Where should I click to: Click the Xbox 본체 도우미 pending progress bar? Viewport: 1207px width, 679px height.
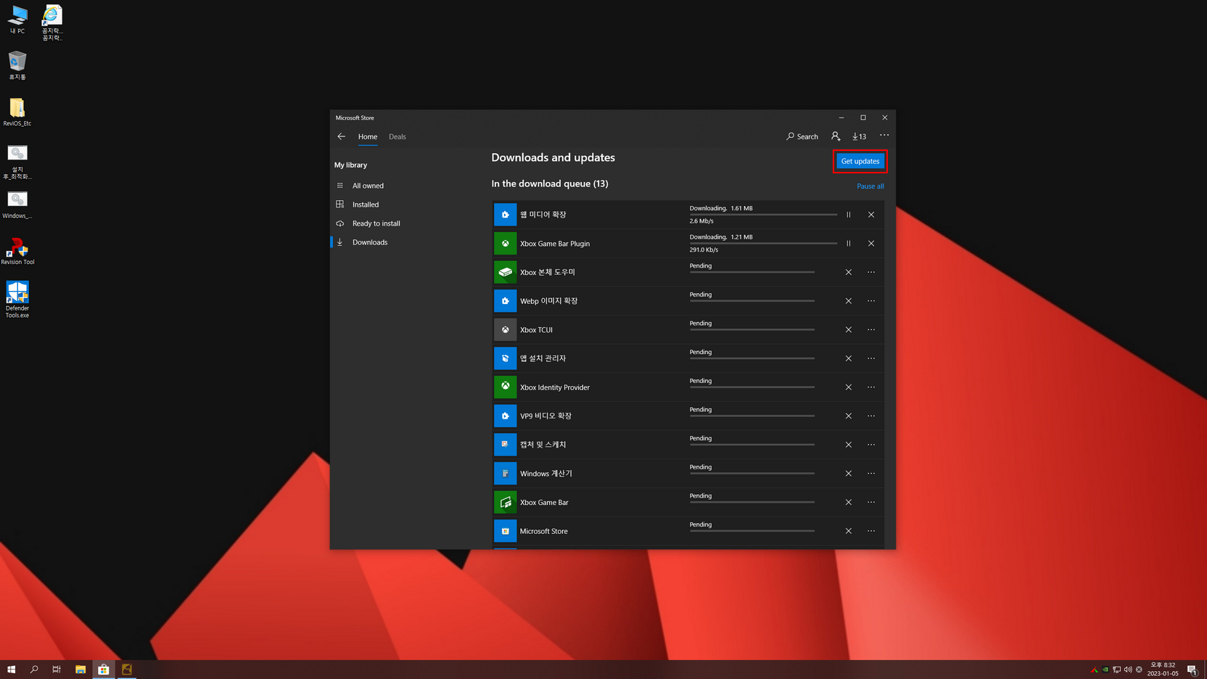752,272
